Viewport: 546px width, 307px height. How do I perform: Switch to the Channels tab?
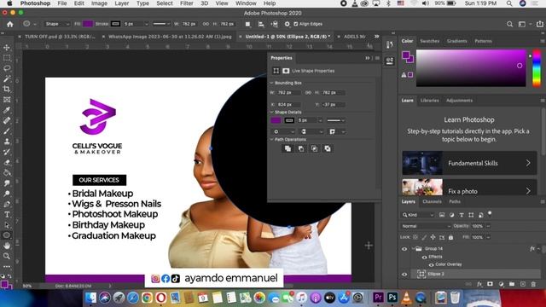point(432,201)
